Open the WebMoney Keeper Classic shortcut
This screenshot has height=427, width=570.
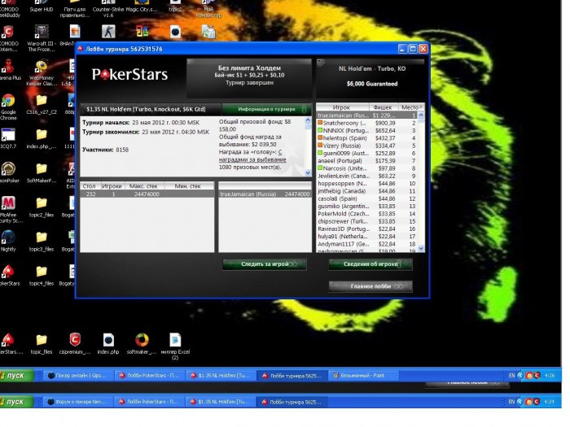coord(42,72)
